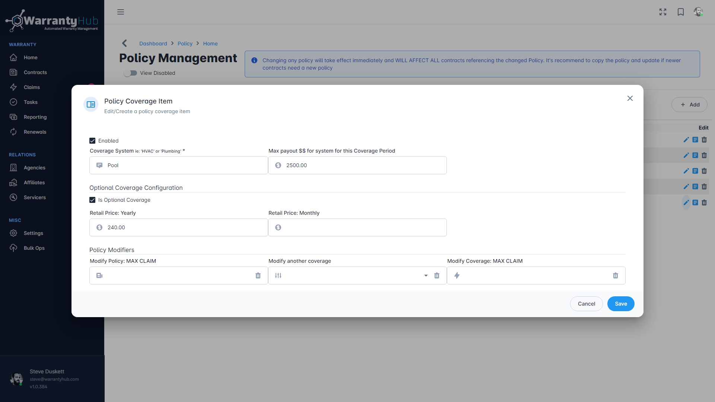This screenshot has height=402, width=715.
Task: Click the fullscreen icon in the top bar
Action: pyautogui.click(x=662, y=12)
